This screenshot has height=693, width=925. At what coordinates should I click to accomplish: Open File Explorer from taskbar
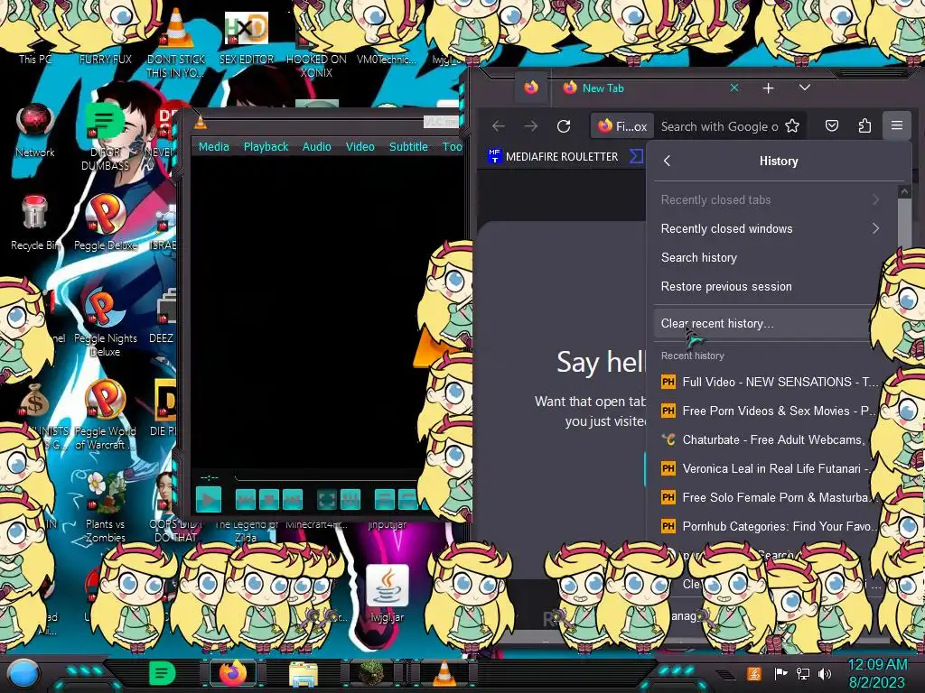[x=304, y=674]
